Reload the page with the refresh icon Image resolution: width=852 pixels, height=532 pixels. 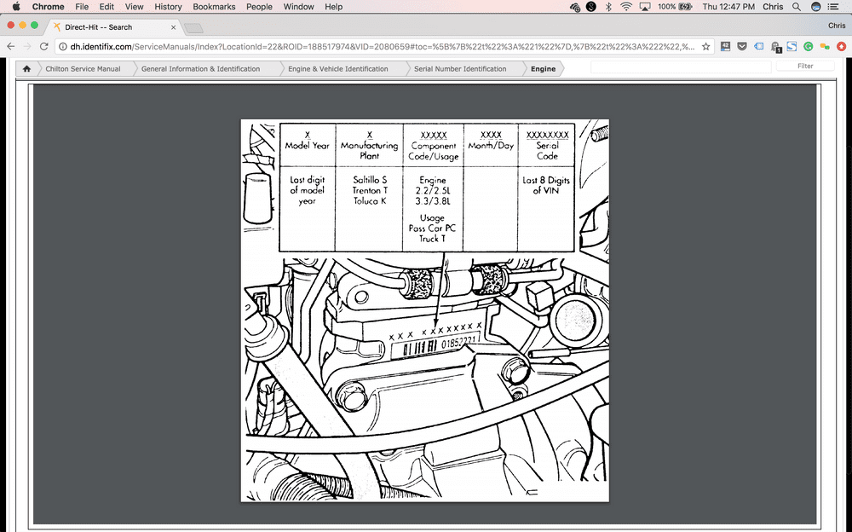click(43, 46)
